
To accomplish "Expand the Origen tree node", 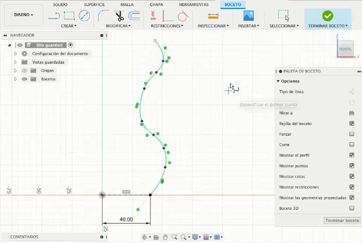I will click(15, 70).
